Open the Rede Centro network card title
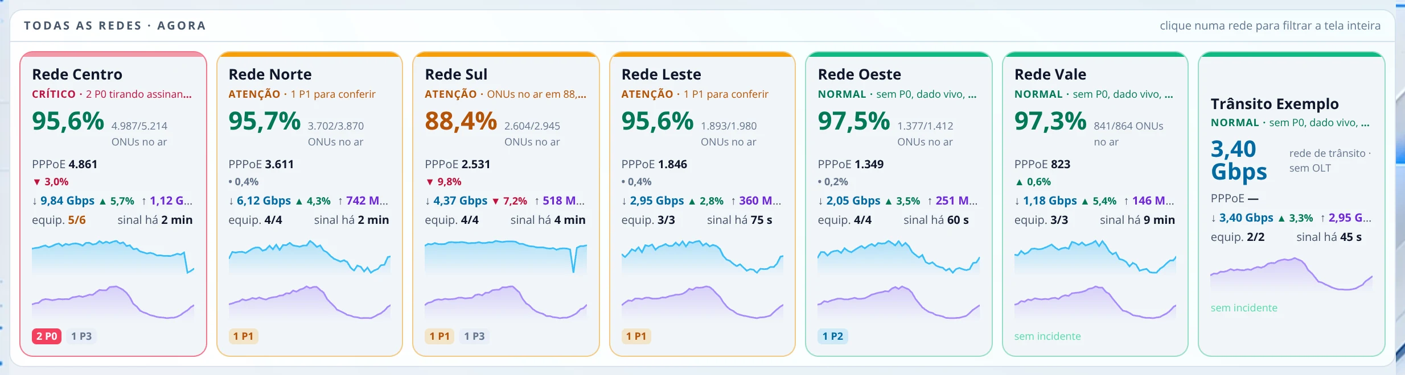The height and width of the screenshot is (375, 1405). tap(77, 74)
